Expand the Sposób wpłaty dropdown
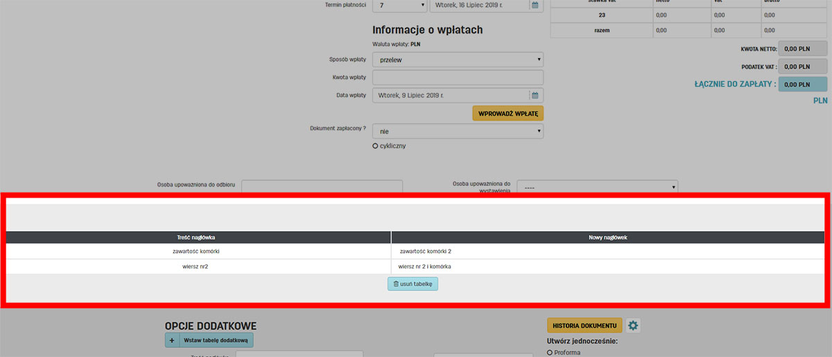The height and width of the screenshot is (357, 832). coord(458,60)
